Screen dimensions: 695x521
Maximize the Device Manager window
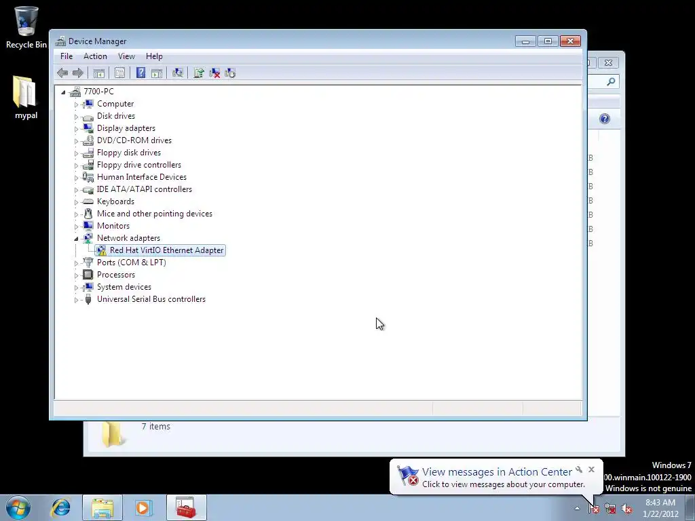click(548, 41)
